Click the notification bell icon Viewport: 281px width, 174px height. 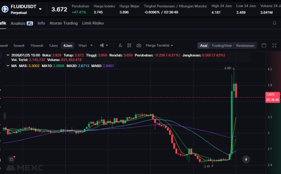pyautogui.click(x=274, y=23)
